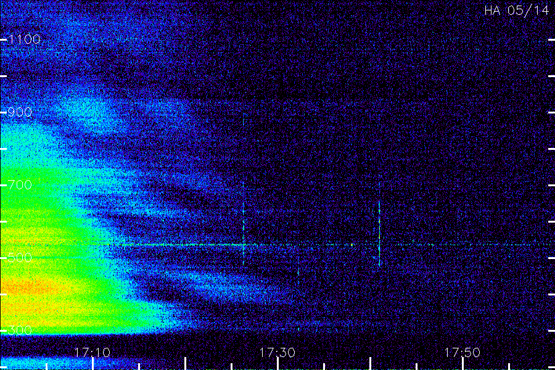
Task: Click the 17:50 time axis label
Action: tap(462, 353)
